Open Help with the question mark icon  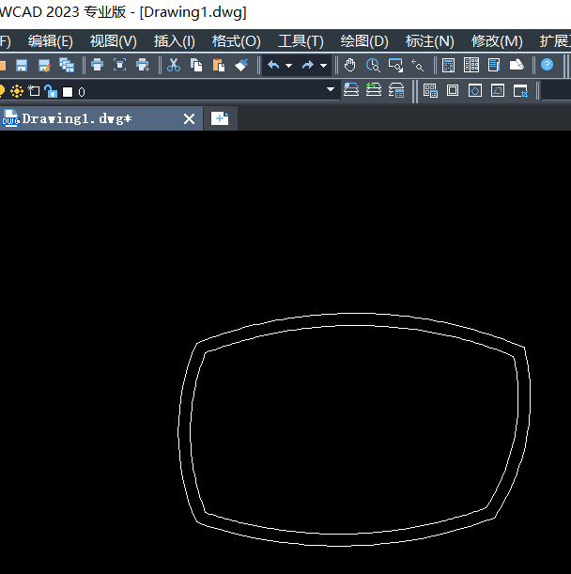pyautogui.click(x=547, y=65)
